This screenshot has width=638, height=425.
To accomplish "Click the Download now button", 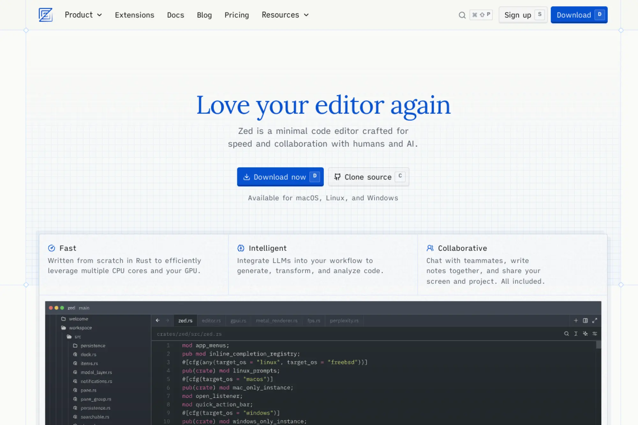I will coord(280,177).
